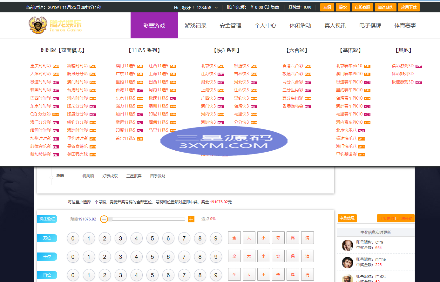Screen dimensions: 440x282
Task: Click the m**ne winner avatar
Action: click(x=347, y=262)
